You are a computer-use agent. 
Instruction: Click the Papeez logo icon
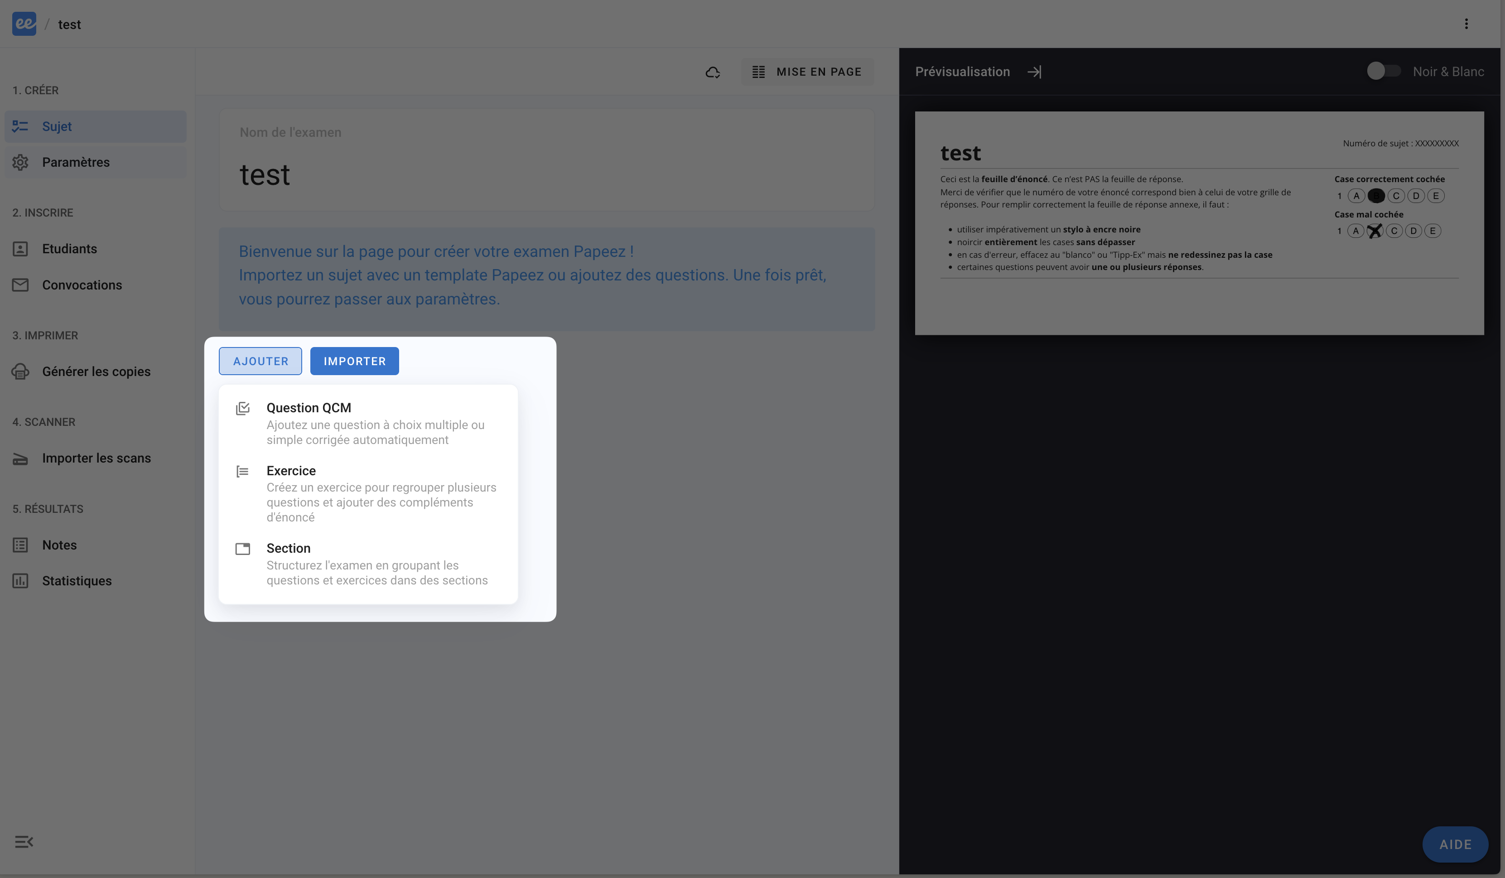click(x=24, y=24)
